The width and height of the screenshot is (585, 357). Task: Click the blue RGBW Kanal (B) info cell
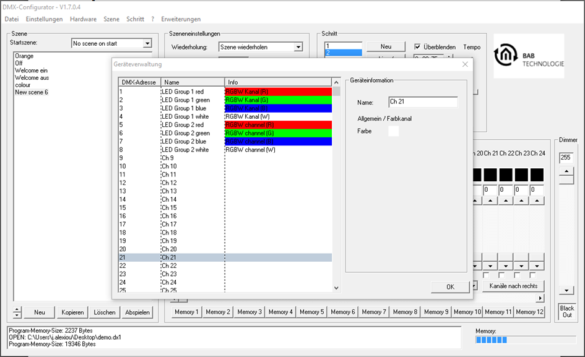click(279, 108)
